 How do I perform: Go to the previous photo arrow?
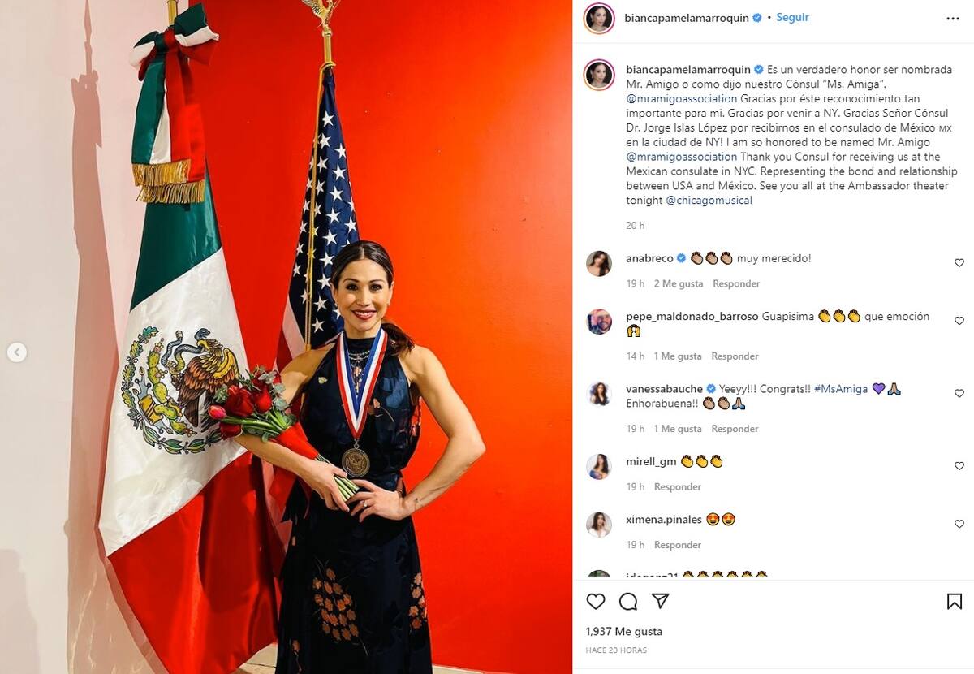tap(17, 352)
